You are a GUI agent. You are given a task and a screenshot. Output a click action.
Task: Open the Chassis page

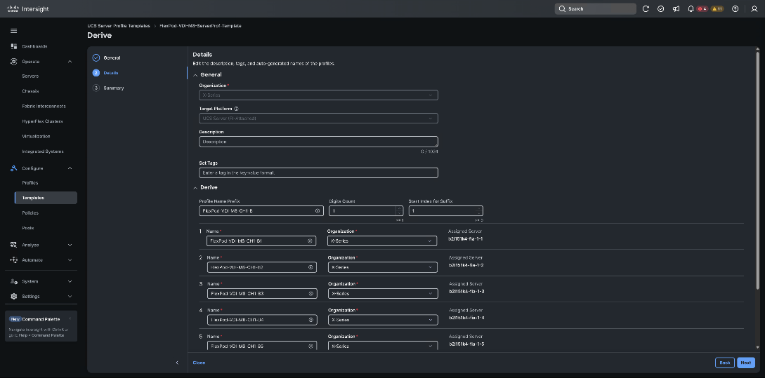point(30,92)
